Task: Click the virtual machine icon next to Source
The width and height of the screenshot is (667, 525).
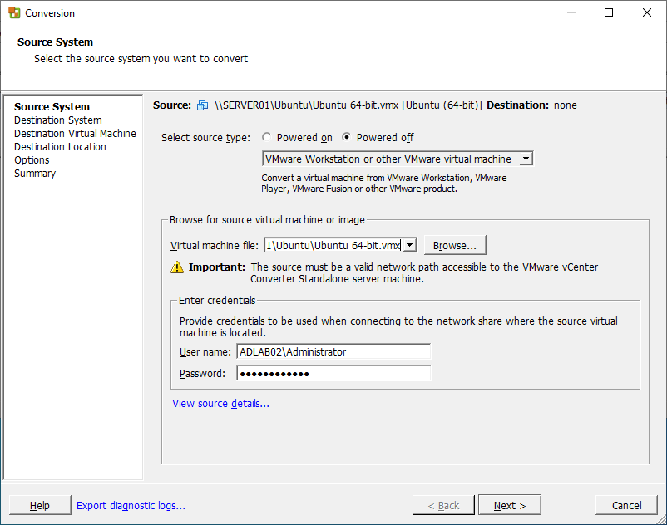Action: coord(202,105)
